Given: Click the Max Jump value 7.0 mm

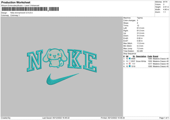Looking at the screenshot, I should click(140, 49).
